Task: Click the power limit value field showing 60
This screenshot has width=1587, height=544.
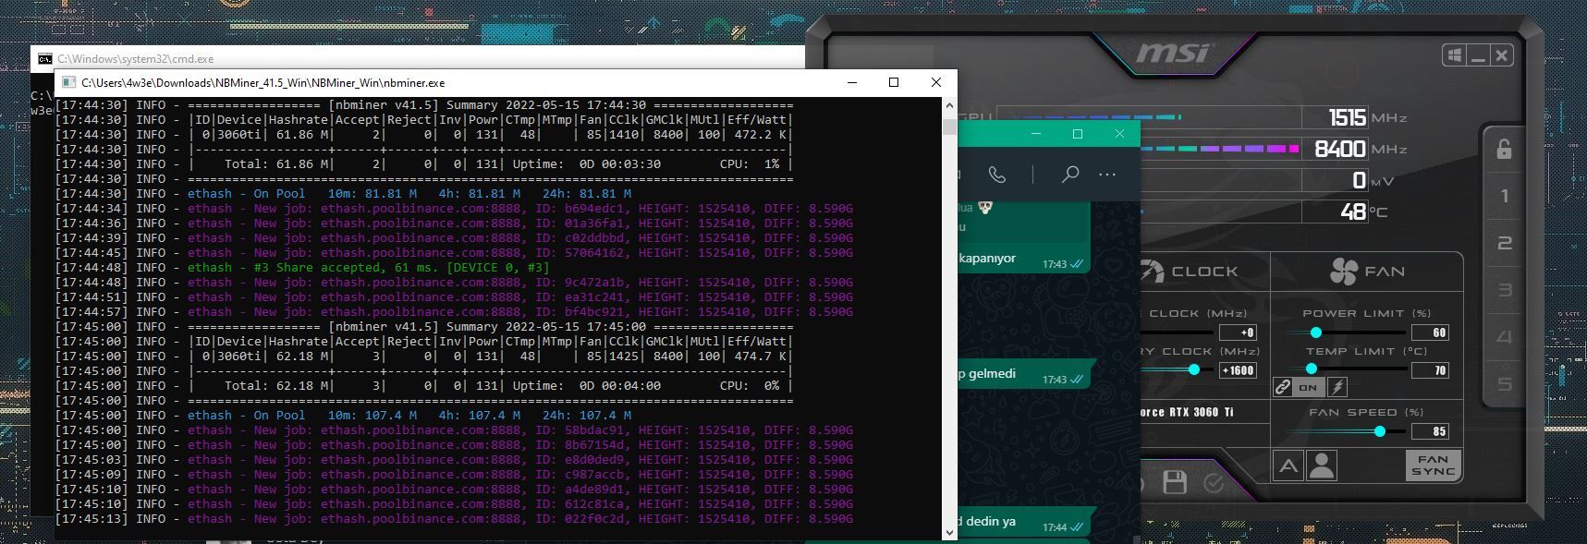Action: pyautogui.click(x=1431, y=332)
